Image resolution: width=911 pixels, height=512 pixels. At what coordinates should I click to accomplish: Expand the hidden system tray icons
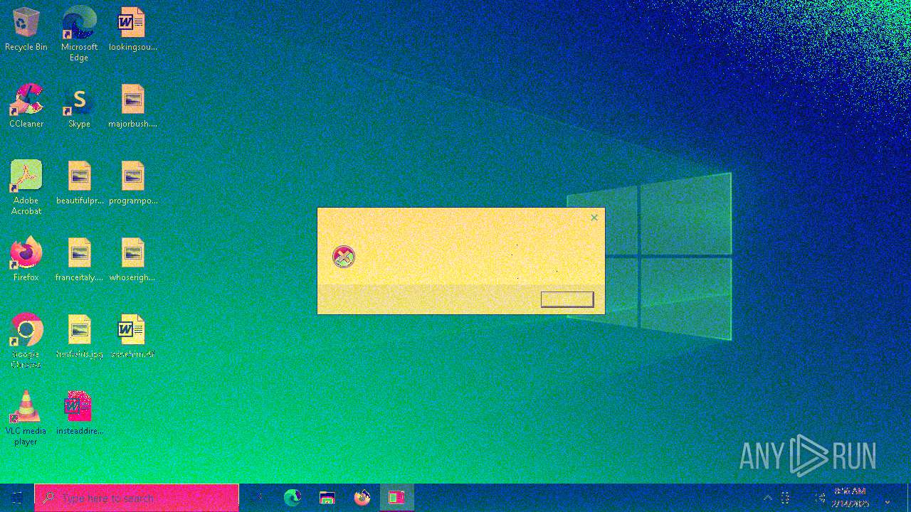pyautogui.click(x=767, y=498)
